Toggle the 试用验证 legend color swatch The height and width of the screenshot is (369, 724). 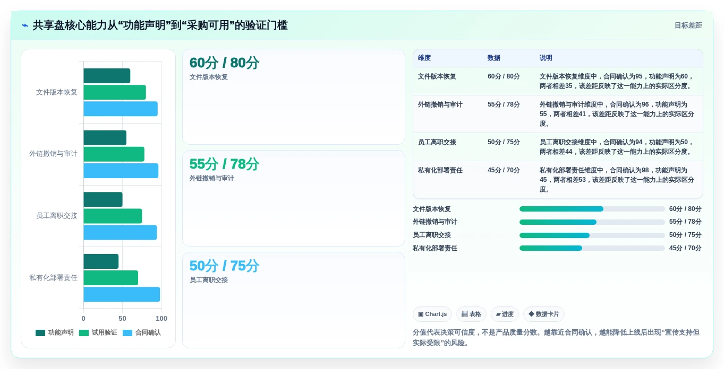click(84, 333)
